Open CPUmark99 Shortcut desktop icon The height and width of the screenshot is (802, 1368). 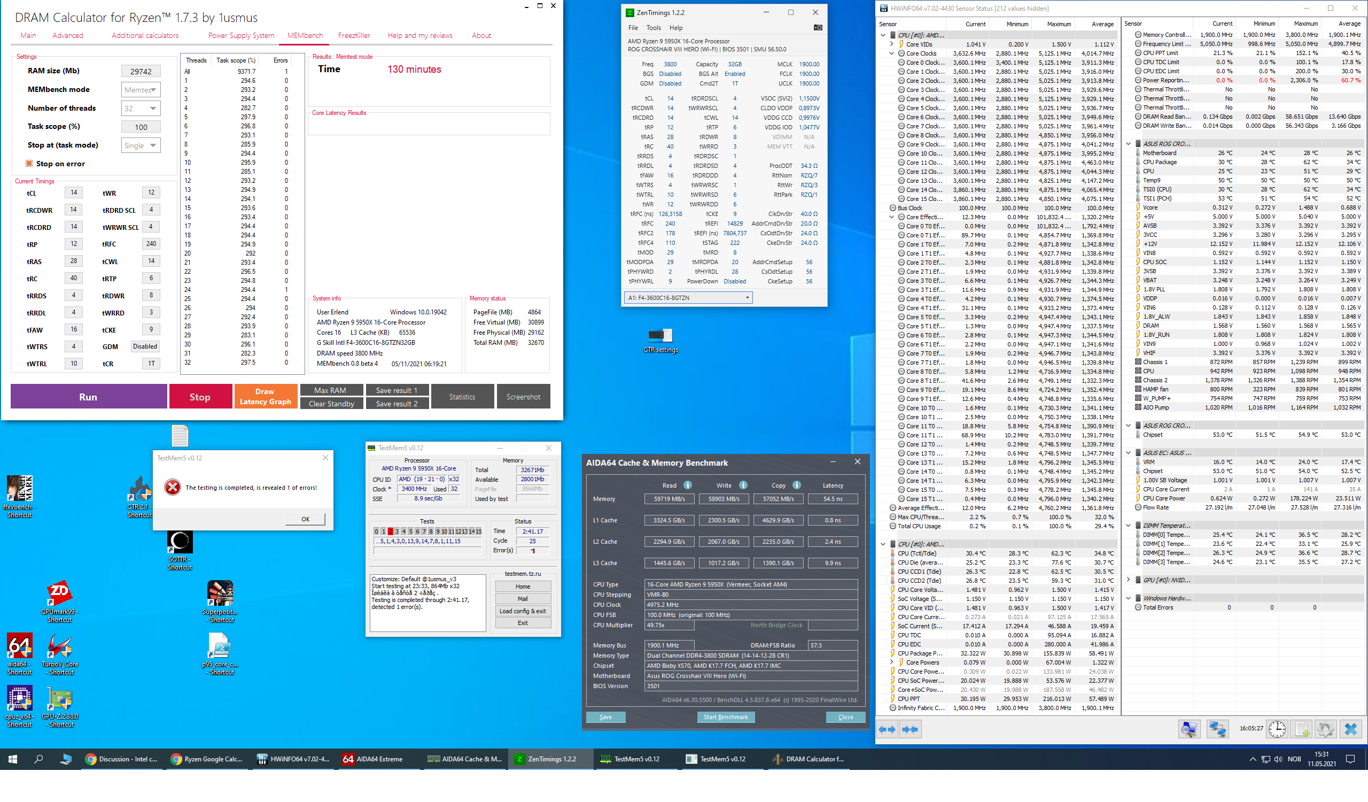point(59,601)
